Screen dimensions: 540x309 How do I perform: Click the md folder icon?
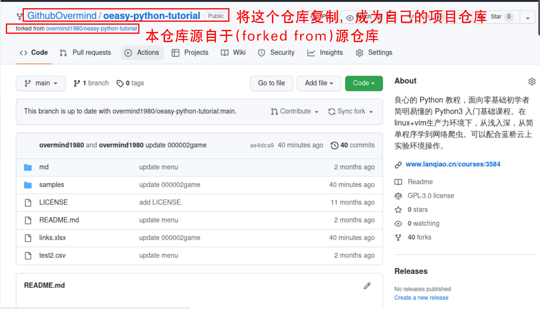click(28, 167)
